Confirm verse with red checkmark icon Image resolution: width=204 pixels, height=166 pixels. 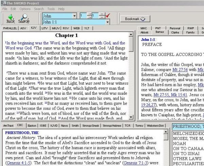pyautogui.click(x=108, y=16)
